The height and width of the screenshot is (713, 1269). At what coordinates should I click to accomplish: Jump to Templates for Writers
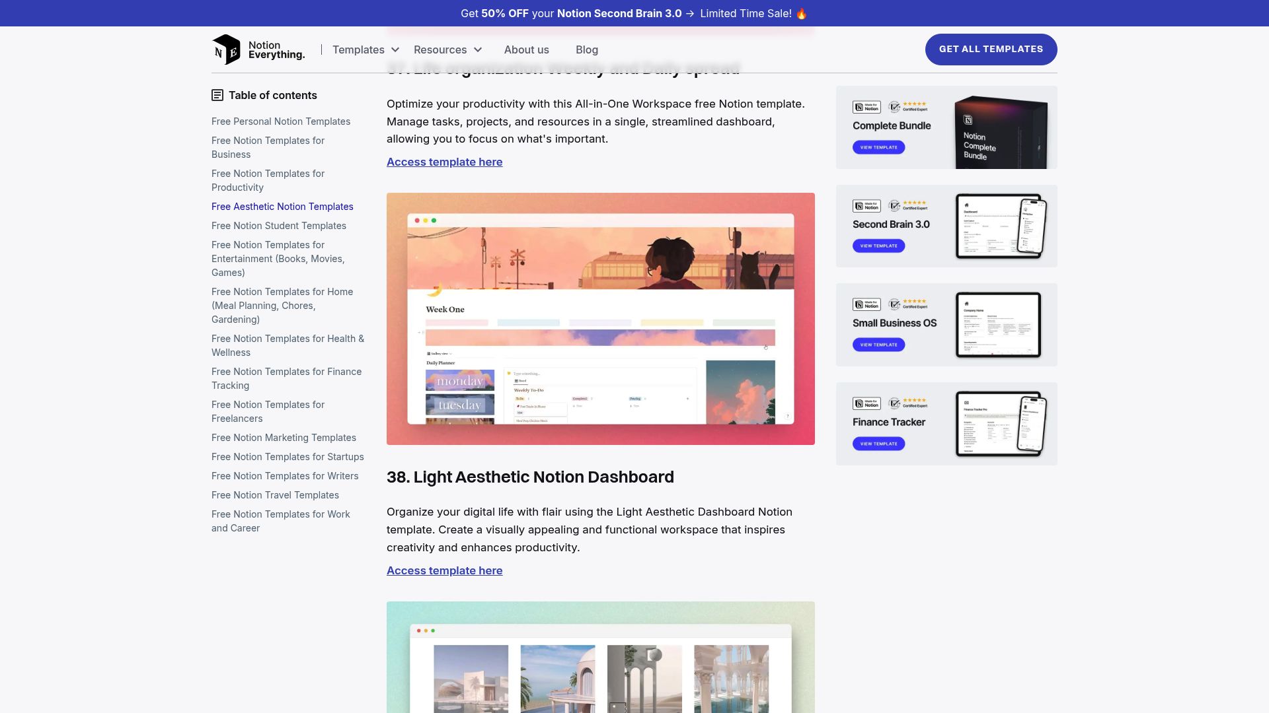285,476
